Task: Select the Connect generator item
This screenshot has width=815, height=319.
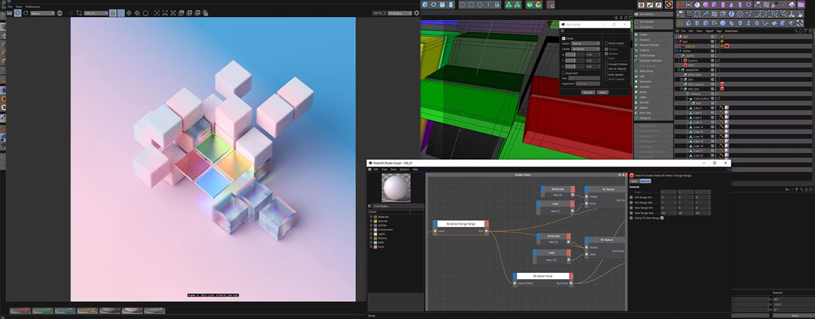Action: click(652, 87)
